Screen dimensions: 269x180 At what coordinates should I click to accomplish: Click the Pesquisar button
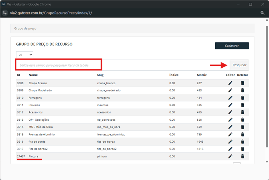point(239,65)
